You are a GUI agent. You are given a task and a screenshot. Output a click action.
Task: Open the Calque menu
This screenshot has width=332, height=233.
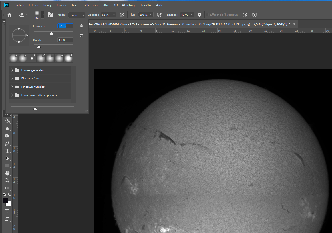(x=62, y=5)
